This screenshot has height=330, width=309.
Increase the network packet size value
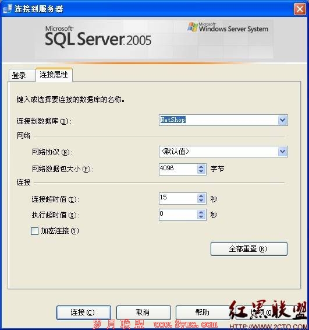[201, 167]
